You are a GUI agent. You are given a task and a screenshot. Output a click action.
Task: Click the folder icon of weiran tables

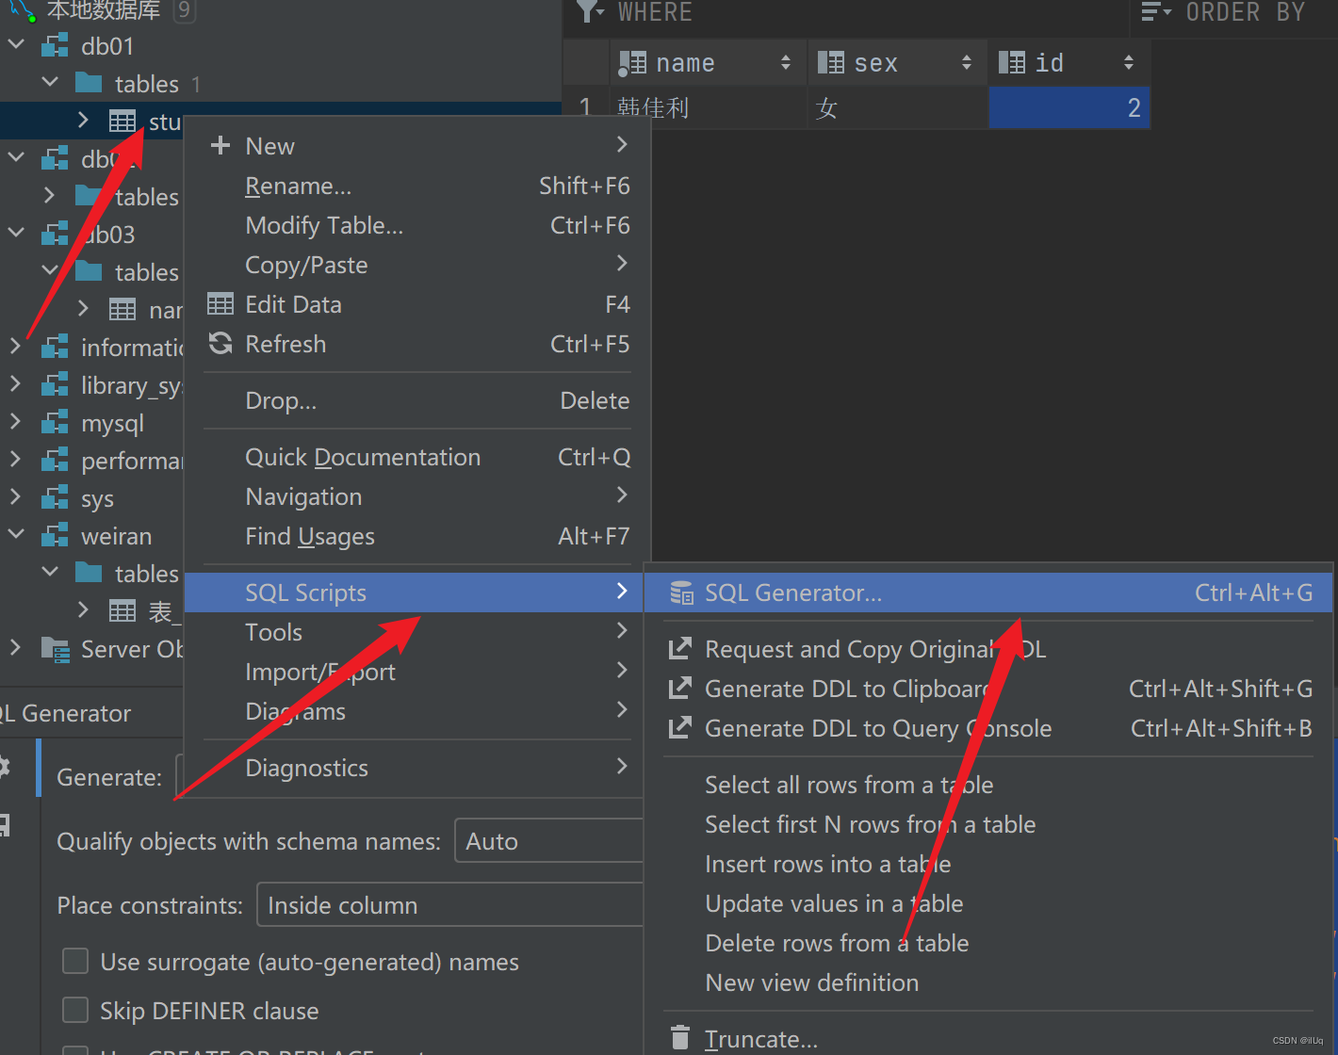click(89, 572)
